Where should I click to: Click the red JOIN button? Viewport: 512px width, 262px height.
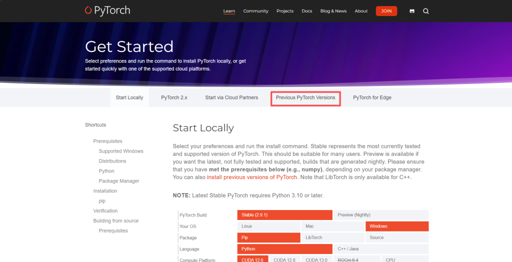(386, 11)
